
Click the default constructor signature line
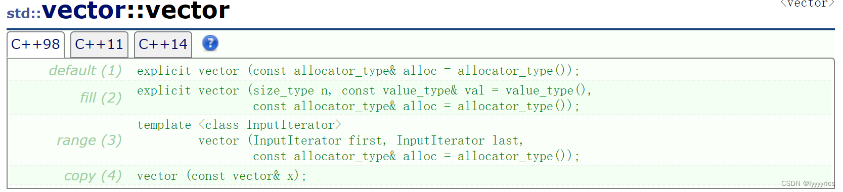(x=358, y=71)
